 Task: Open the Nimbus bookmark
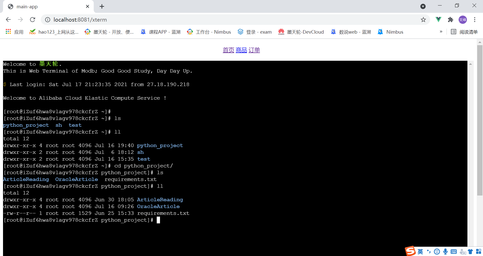tap(390, 32)
